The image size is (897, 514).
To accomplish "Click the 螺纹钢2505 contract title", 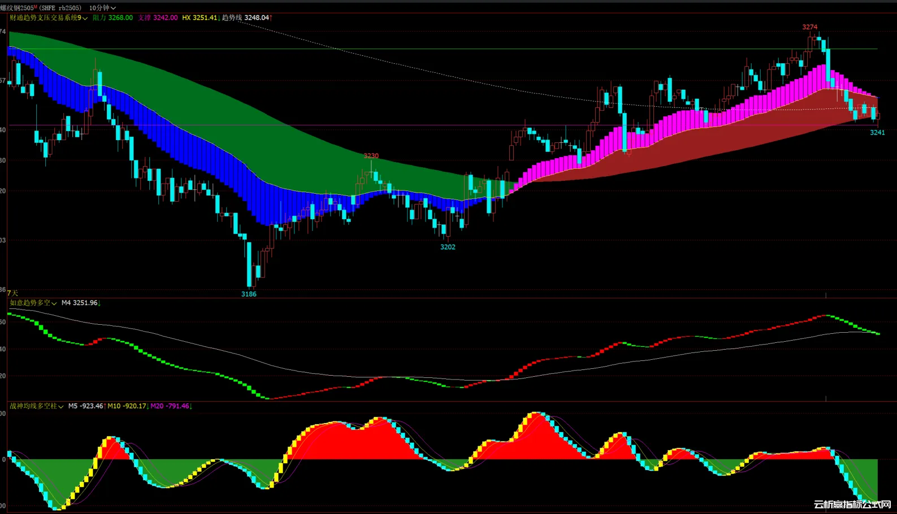I will (18, 8).
